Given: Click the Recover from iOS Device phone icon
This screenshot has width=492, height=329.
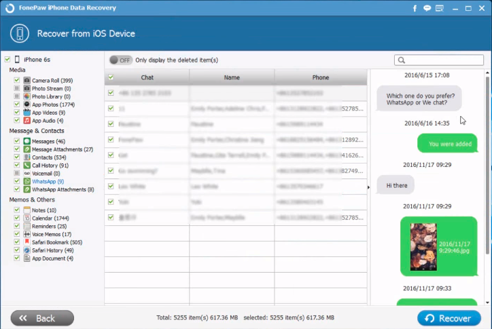Looking at the screenshot, I should (20, 33).
